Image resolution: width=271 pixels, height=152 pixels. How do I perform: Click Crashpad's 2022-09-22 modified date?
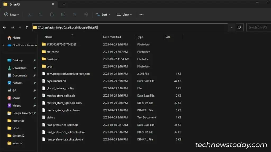(116, 59)
